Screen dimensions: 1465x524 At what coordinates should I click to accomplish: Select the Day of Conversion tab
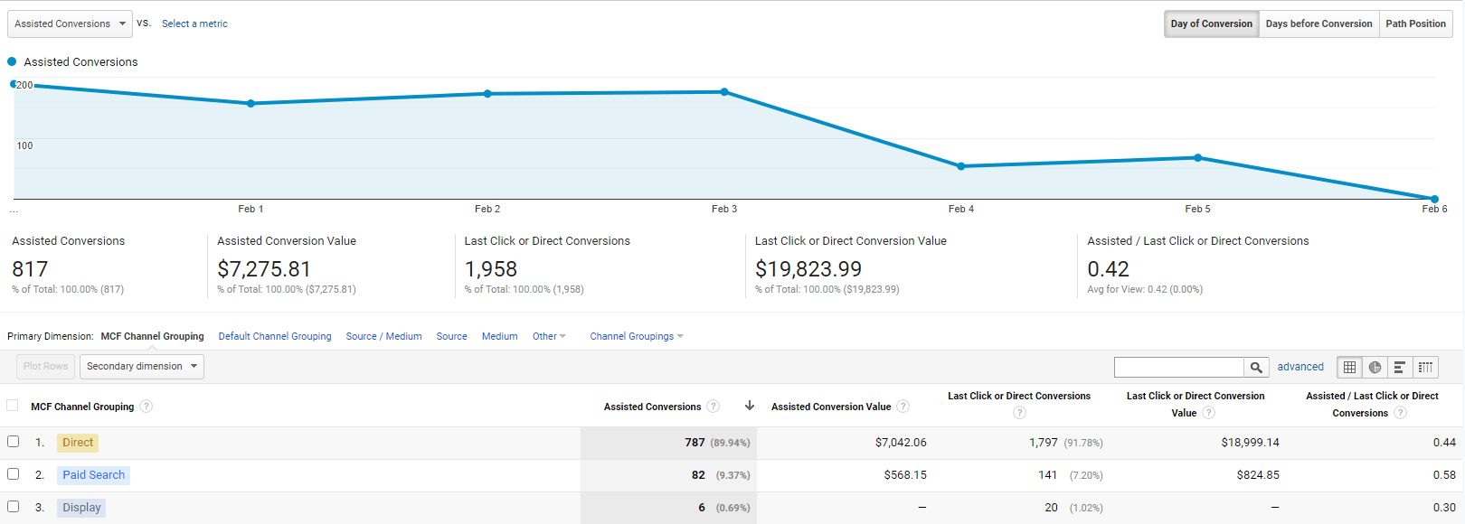[1212, 23]
